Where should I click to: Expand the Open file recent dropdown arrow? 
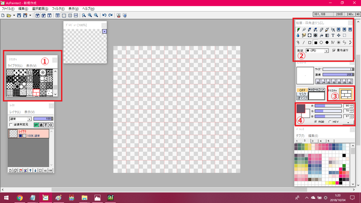coord(14,16)
